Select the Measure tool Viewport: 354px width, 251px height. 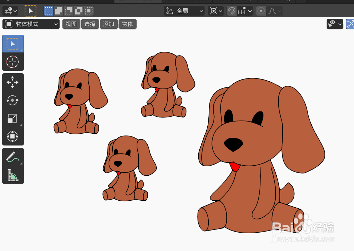13,175
